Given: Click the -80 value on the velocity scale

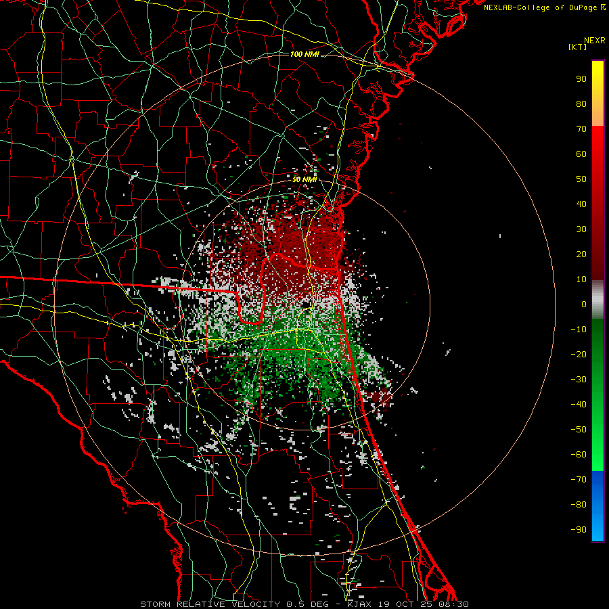Looking at the screenshot, I should [x=579, y=505].
